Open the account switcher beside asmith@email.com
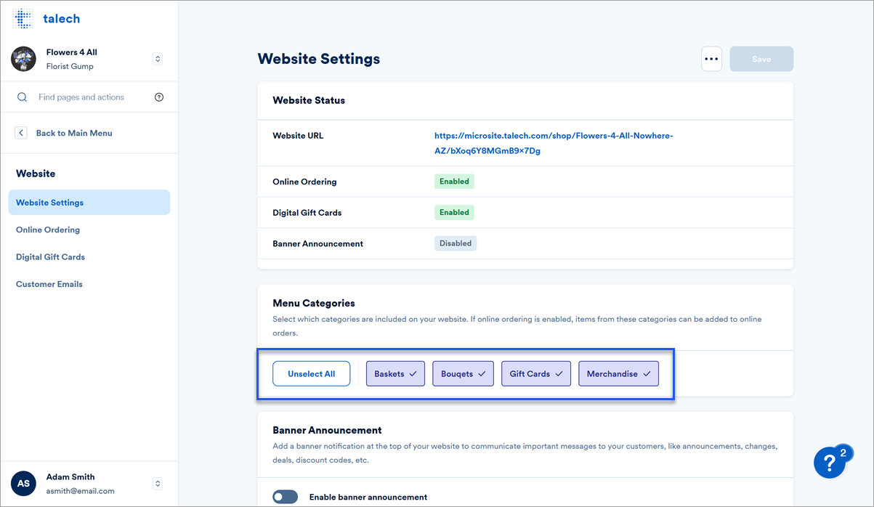Viewport: 874px width, 507px height. point(157,483)
